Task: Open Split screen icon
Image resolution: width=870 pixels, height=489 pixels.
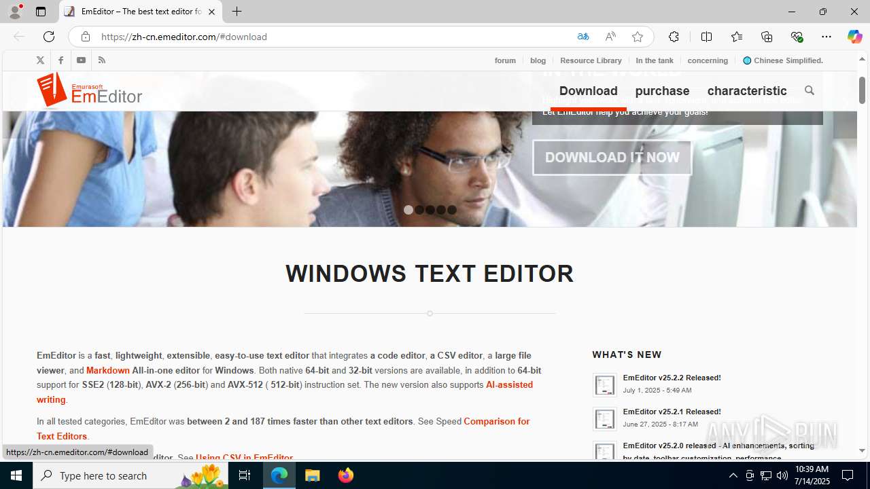Action: pos(706,37)
